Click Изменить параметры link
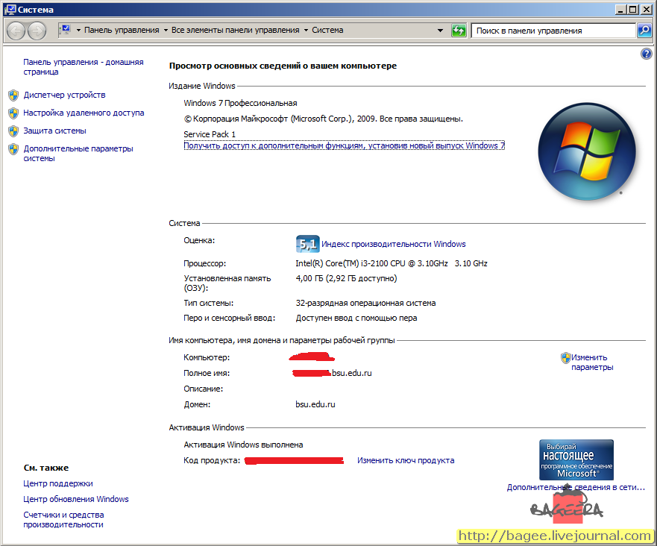The height and width of the screenshot is (546, 657). click(591, 363)
